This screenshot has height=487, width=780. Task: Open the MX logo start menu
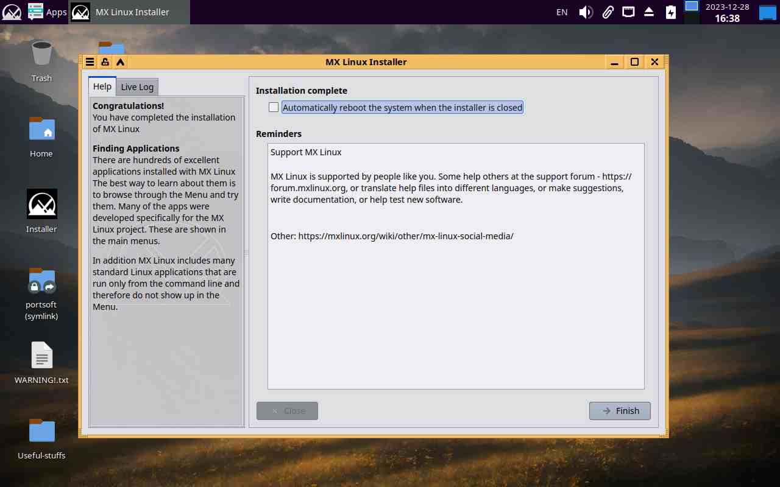pos(12,12)
